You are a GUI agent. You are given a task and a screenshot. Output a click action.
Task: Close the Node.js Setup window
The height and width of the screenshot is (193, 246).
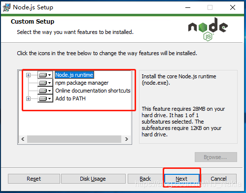coord(233,7)
